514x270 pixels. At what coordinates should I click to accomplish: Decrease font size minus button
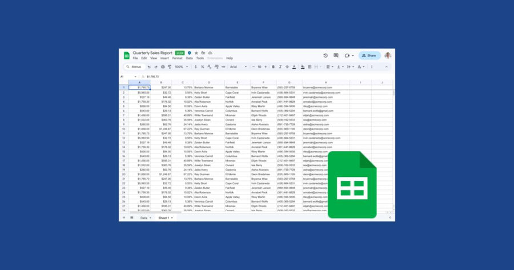[254, 67]
